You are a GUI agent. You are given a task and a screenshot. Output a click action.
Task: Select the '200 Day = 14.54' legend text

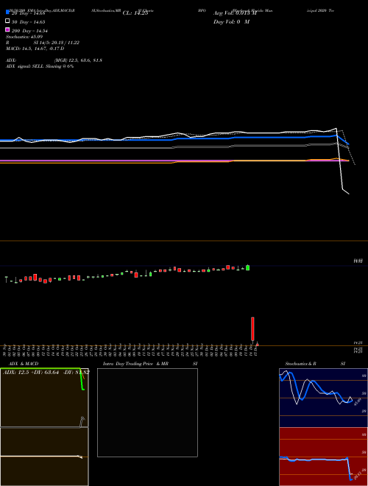29,31
